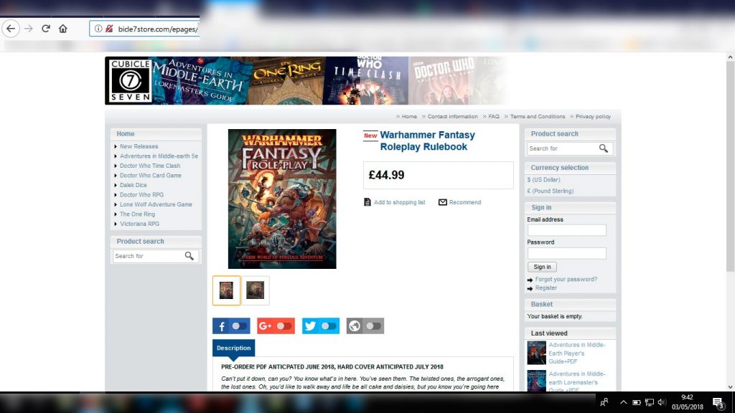The image size is (735, 413).
Task: Enlarge the Warhammer Fantasy cover image
Action: coord(282,199)
